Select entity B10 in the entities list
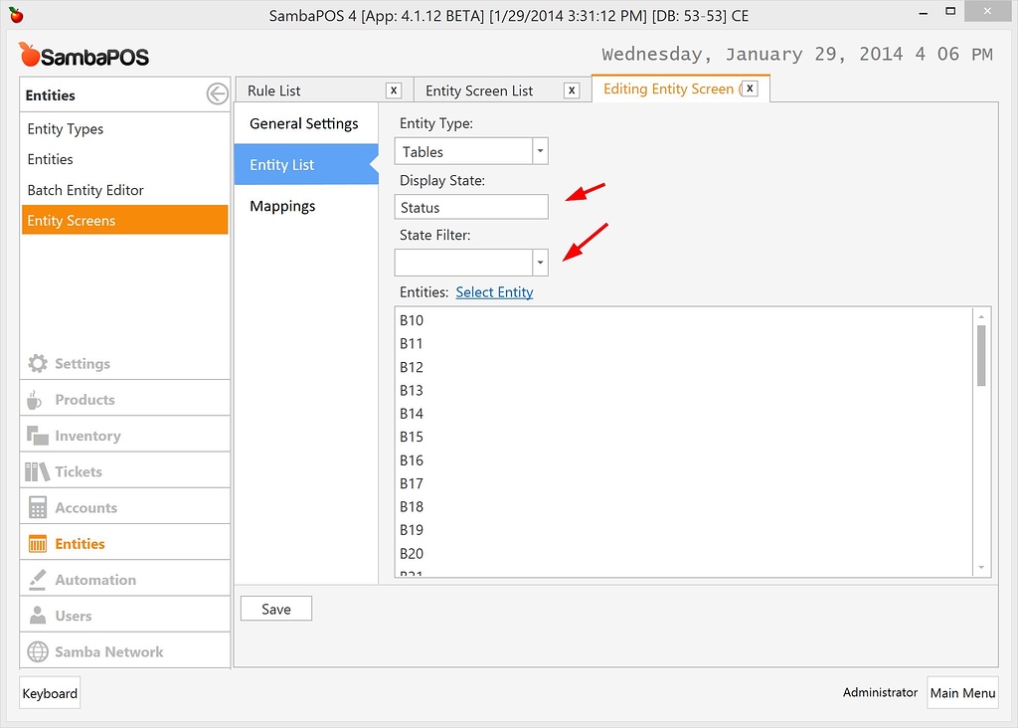1018x728 pixels. 413,320
